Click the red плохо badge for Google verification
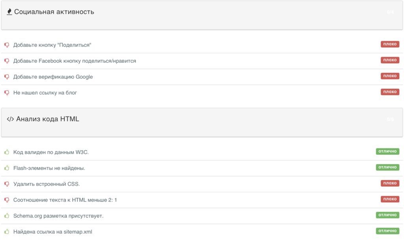The image size is (404, 241). (390, 76)
